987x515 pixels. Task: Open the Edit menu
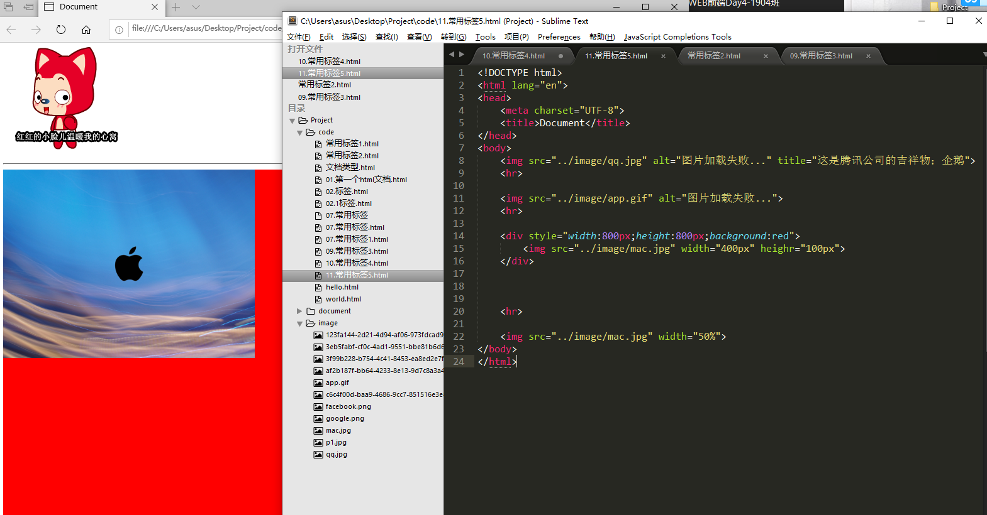coord(326,37)
